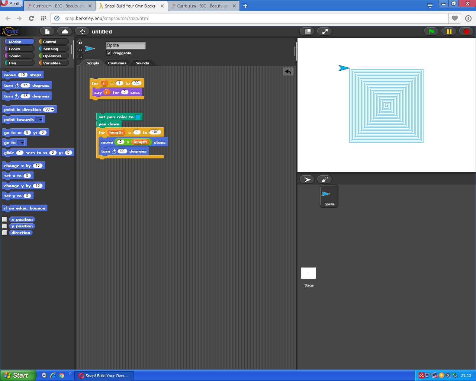This screenshot has height=381, width=476.
Task: Select the Looks block category
Action: [19, 49]
